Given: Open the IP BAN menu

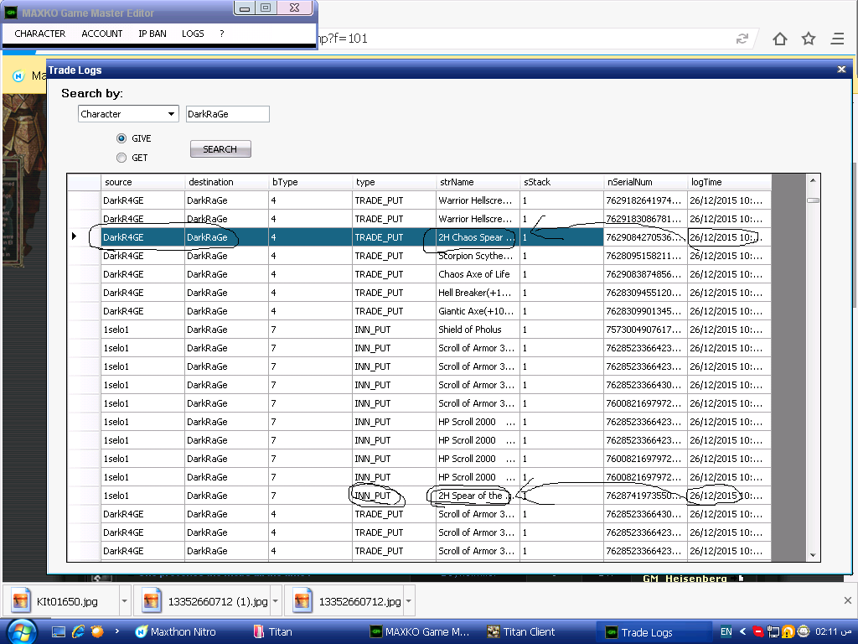Looking at the screenshot, I should (152, 34).
